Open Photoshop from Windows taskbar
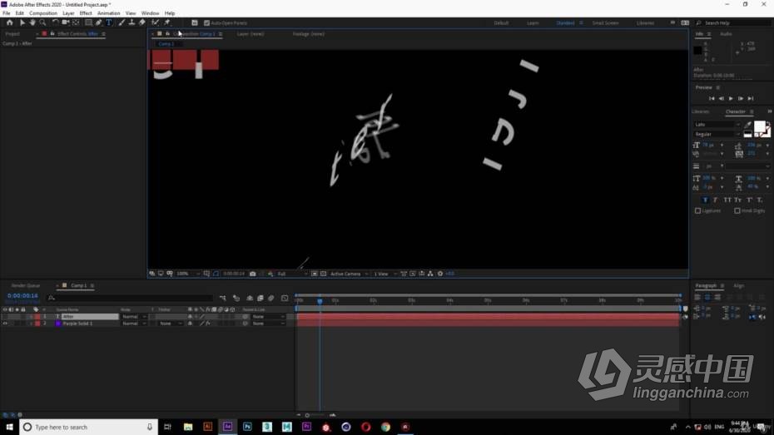Screen dimensions: 774x435 (247, 428)
